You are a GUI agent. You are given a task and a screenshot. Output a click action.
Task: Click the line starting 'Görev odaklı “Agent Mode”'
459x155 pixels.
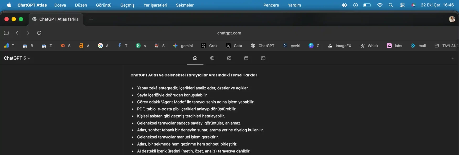pos(196,102)
